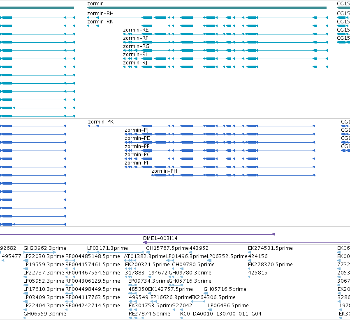
Task: Select protein zormin-PK label
Action: 101,122
